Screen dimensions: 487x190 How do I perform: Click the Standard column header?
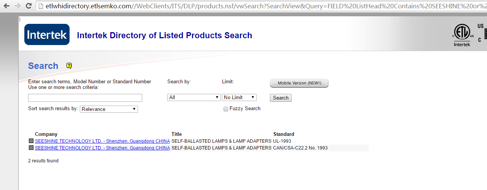tap(284, 134)
